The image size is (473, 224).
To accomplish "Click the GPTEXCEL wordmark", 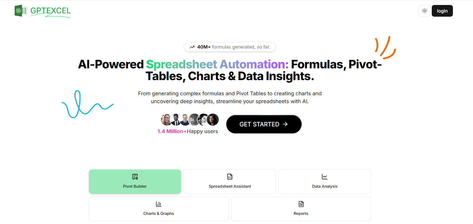I will pos(50,11).
